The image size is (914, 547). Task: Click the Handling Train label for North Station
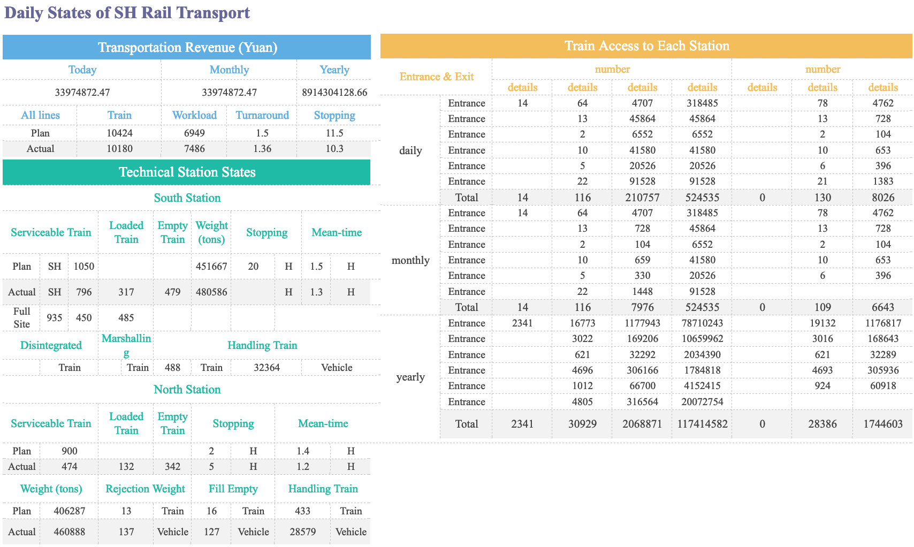pos(323,489)
